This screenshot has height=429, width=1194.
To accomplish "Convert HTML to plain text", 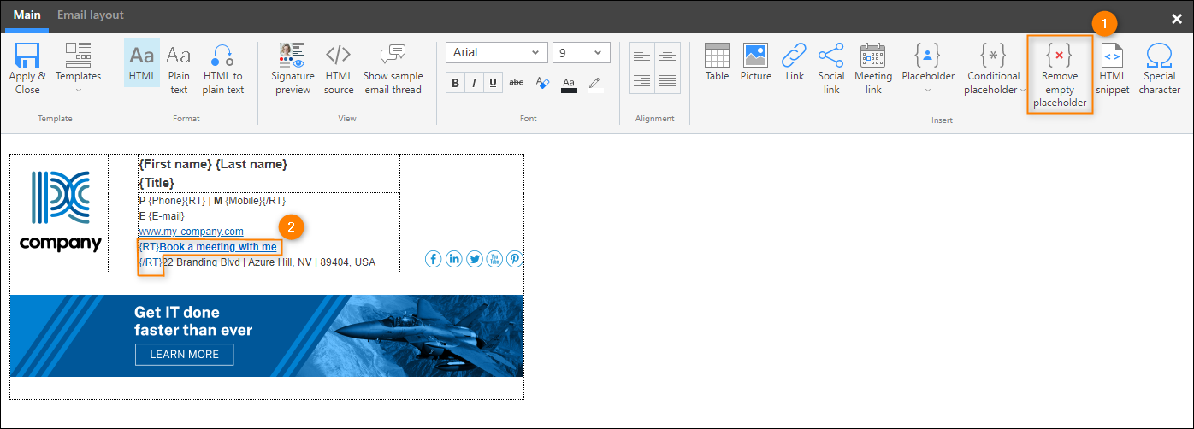I will pos(223,68).
